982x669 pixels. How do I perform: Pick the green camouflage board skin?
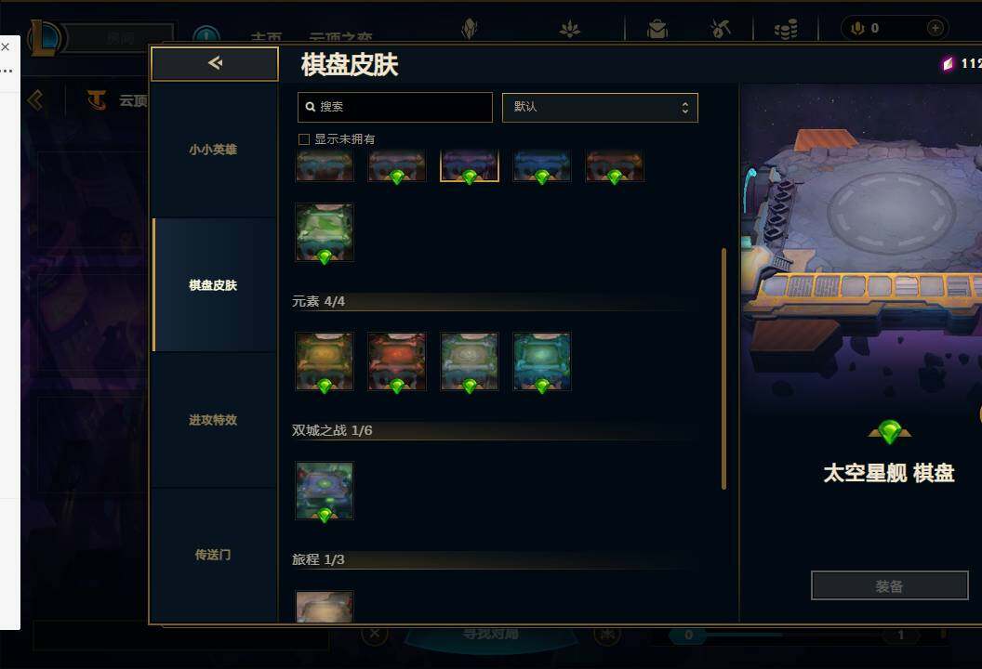pyautogui.click(x=325, y=232)
